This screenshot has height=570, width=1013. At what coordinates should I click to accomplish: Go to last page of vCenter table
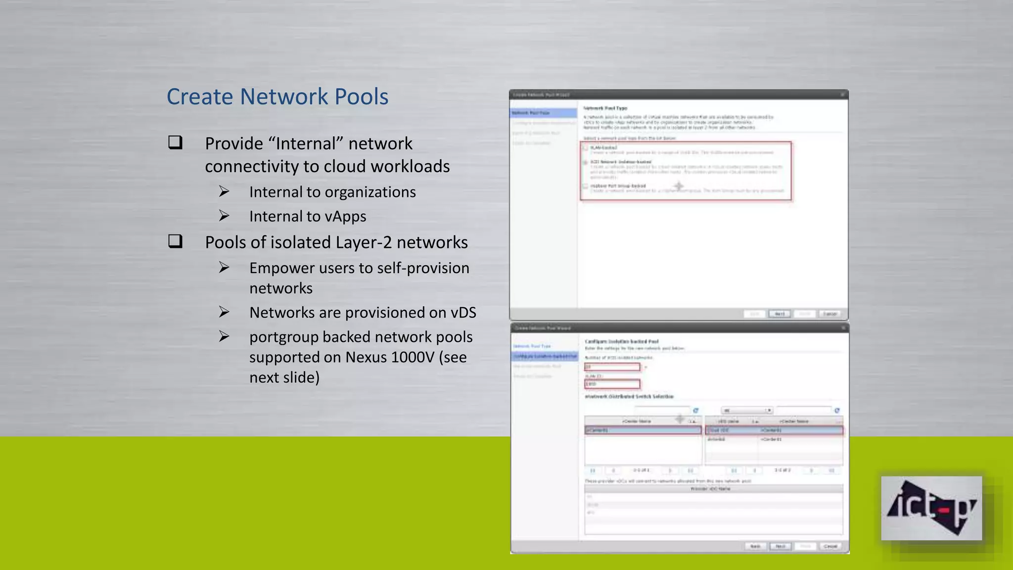pyautogui.click(x=691, y=471)
